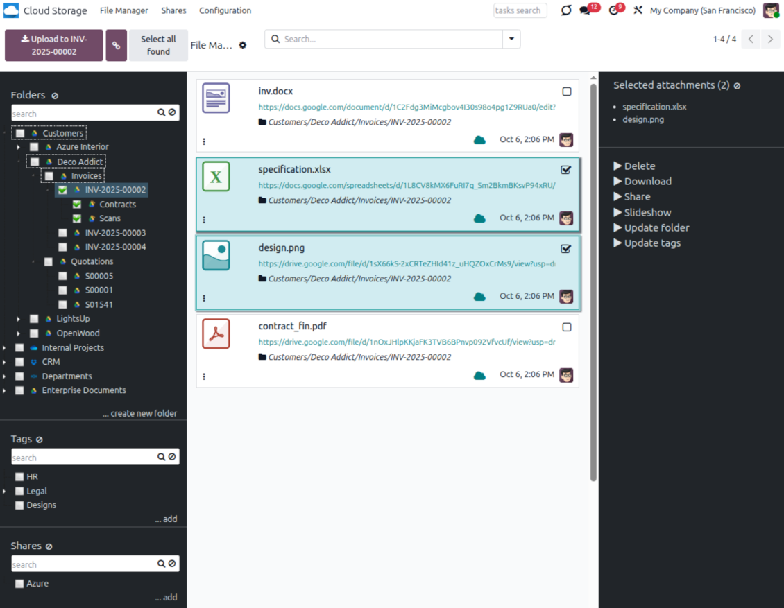Click the File Manager settings gear icon
The image size is (784, 608).
click(243, 45)
